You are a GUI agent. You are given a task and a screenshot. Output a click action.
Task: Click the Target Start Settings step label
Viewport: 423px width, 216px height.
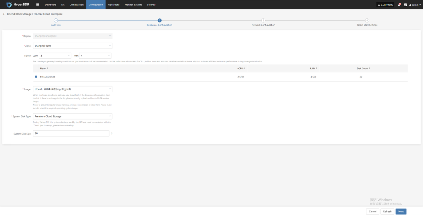367,25
